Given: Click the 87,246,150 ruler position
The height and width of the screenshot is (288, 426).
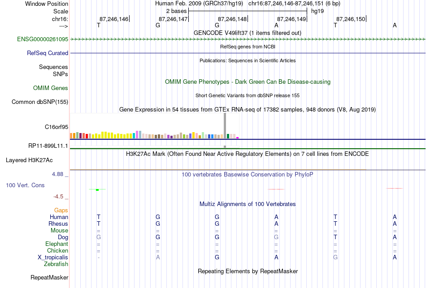Looking at the screenshot, I should (x=351, y=19).
